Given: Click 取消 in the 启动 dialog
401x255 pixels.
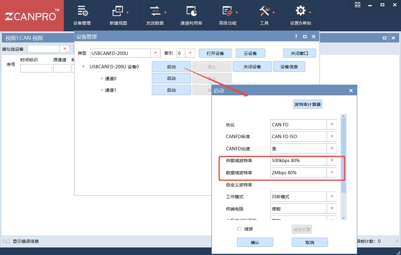Looking at the screenshot, I should click(x=310, y=243).
